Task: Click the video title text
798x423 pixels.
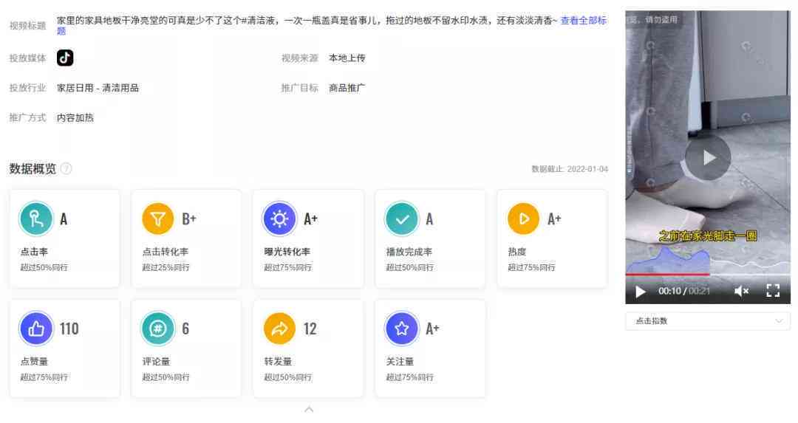Action: pyautogui.click(x=307, y=21)
